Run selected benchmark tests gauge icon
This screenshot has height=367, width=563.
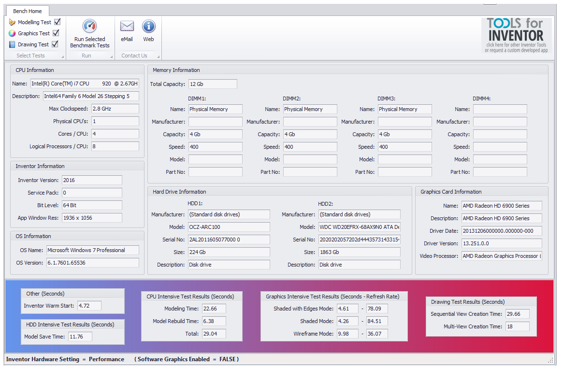pyautogui.click(x=90, y=26)
